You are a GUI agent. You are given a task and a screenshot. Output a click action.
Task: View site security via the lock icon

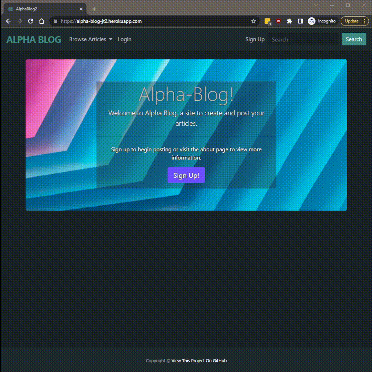pyautogui.click(x=55, y=21)
